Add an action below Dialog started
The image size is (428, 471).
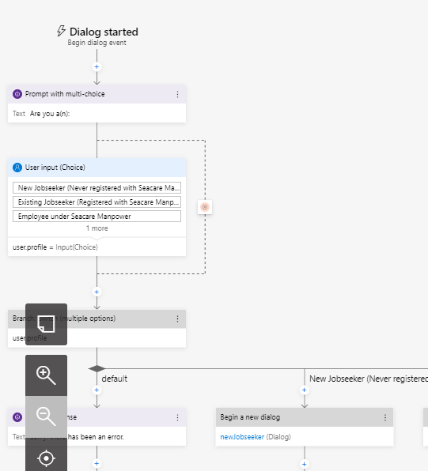coord(97,66)
